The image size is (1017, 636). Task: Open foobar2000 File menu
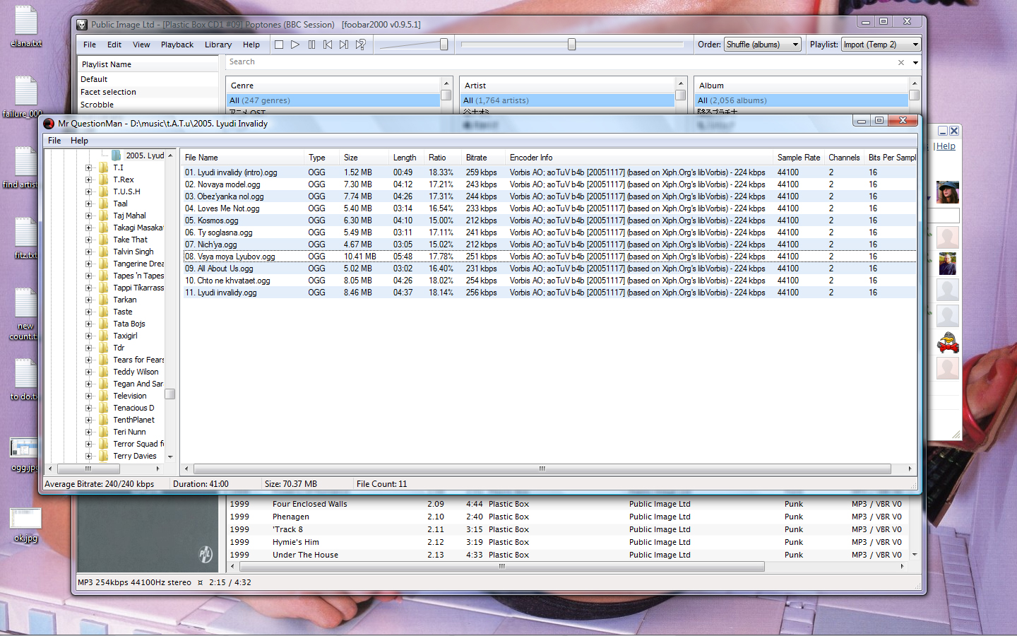pyautogui.click(x=90, y=45)
